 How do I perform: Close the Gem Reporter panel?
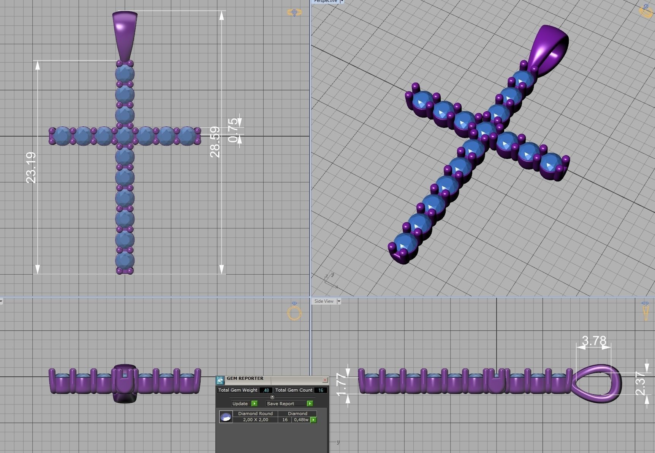325,380
